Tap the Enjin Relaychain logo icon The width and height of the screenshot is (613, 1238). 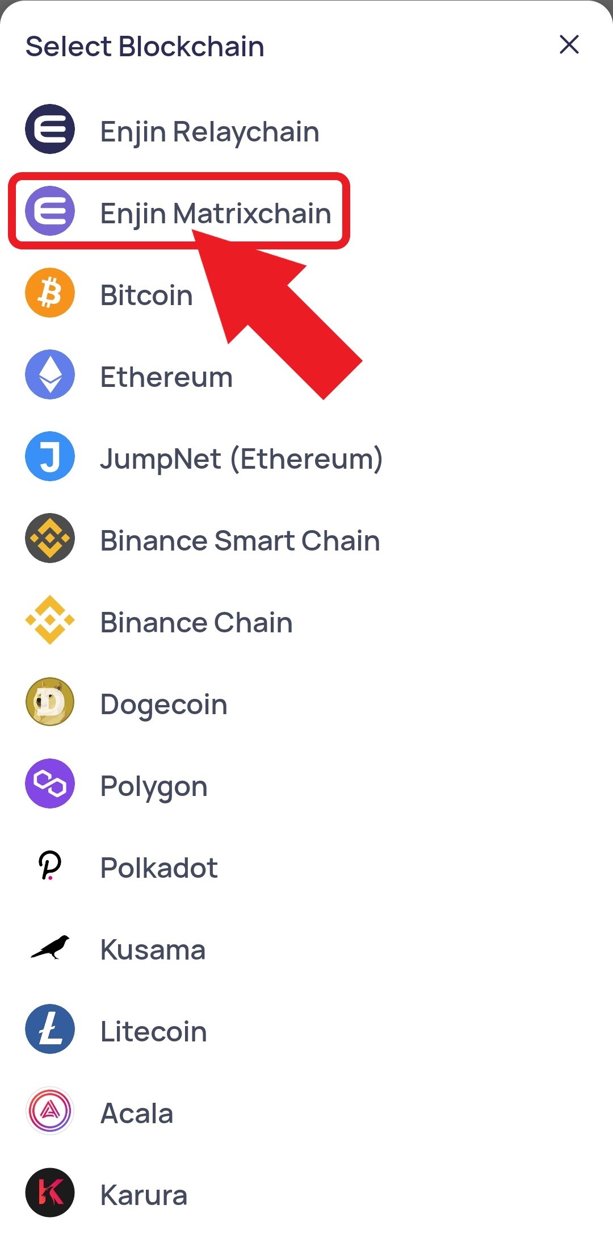(x=50, y=129)
